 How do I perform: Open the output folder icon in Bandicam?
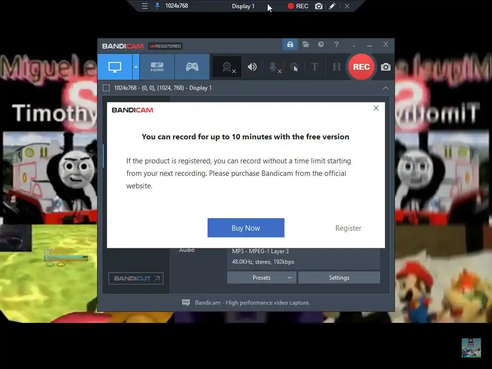coord(306,45)
